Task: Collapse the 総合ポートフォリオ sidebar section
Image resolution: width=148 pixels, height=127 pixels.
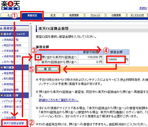Action: tap(14, 34)
